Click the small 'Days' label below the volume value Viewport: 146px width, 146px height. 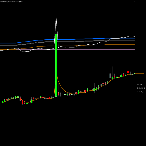(140, 92)
